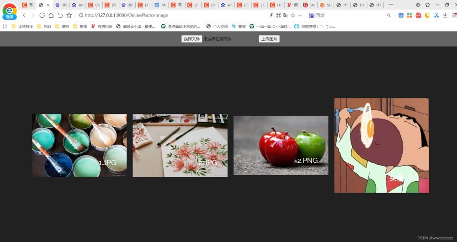The height and width of the screenshot is (242, 457).
Task: Click the undo close tab icon
Action: (60, 15)
